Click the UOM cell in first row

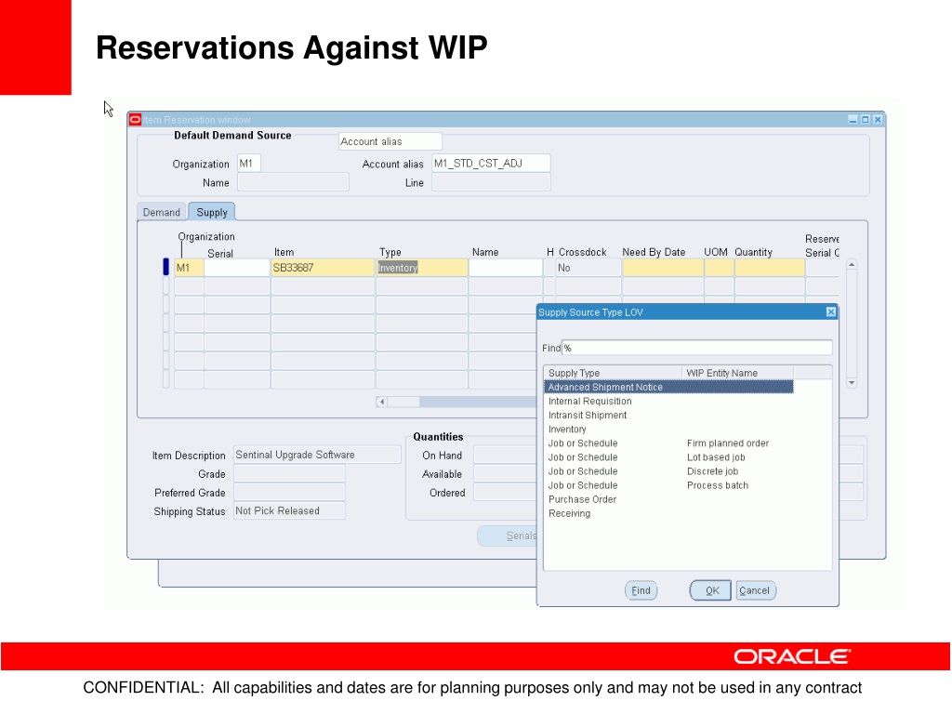(719, 268)
